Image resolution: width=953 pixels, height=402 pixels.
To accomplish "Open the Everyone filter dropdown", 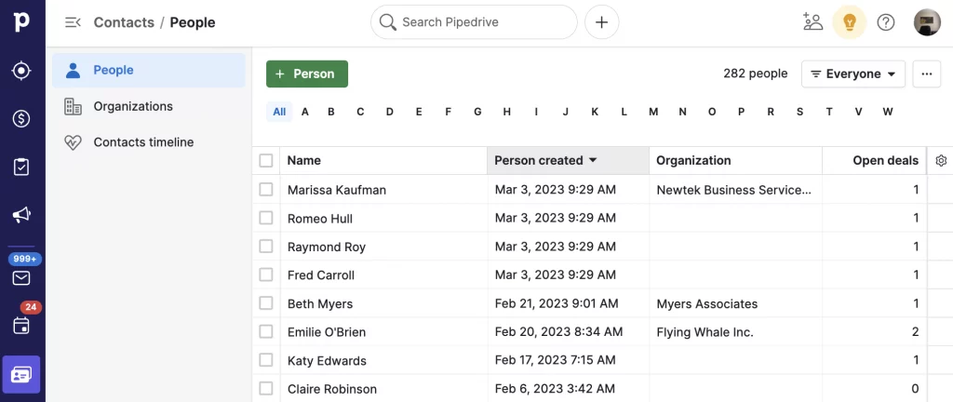I will pyautogui.click(x=852, y=74).
